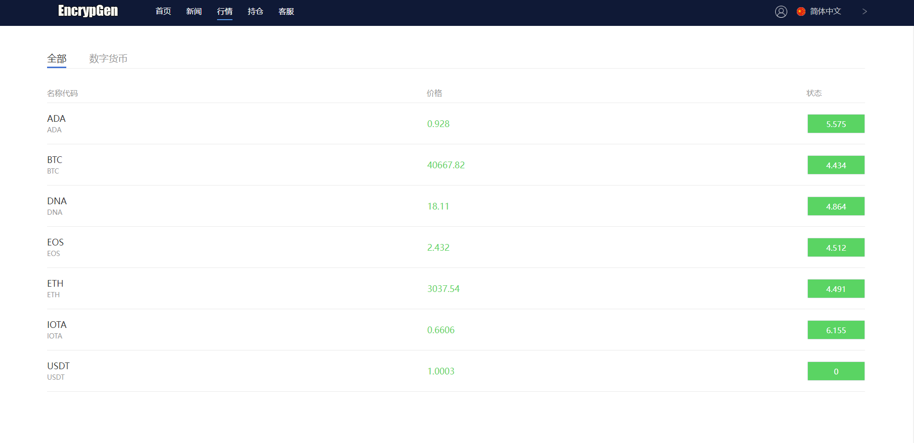Click the BTC price 40667.82
This screenshot has height=443, width=914.
point(446,165)
